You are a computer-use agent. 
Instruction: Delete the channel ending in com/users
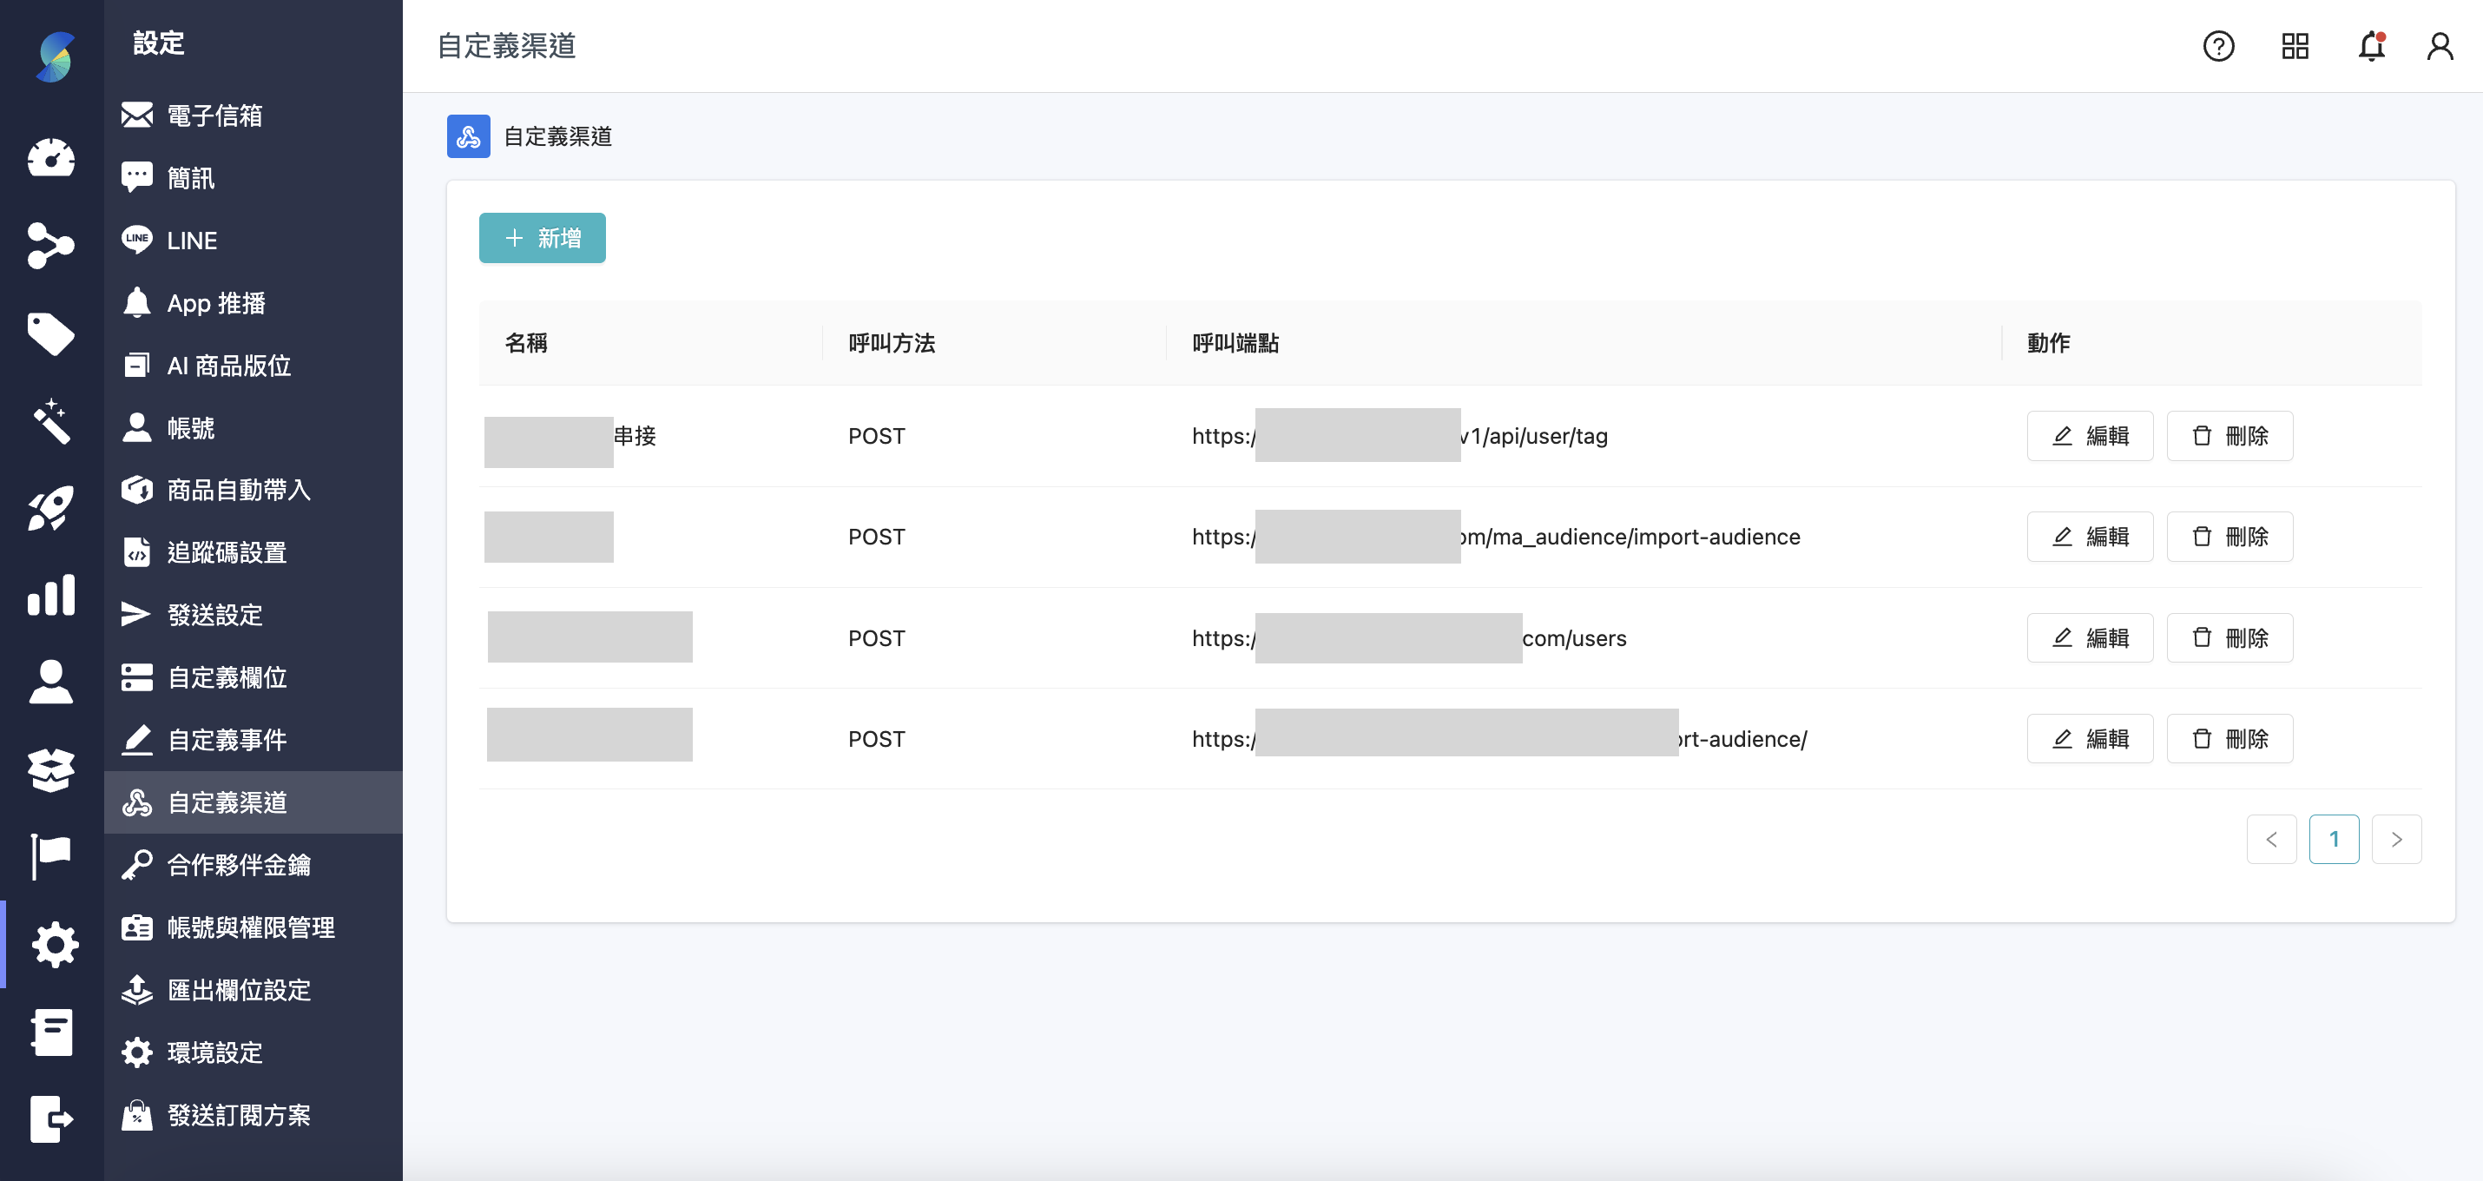point(2229,637)
